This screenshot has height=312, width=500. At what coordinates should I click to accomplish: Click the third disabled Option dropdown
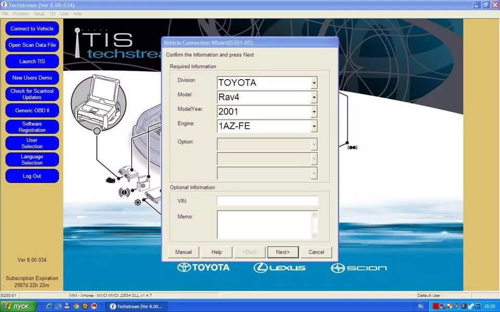pos(267,173)
